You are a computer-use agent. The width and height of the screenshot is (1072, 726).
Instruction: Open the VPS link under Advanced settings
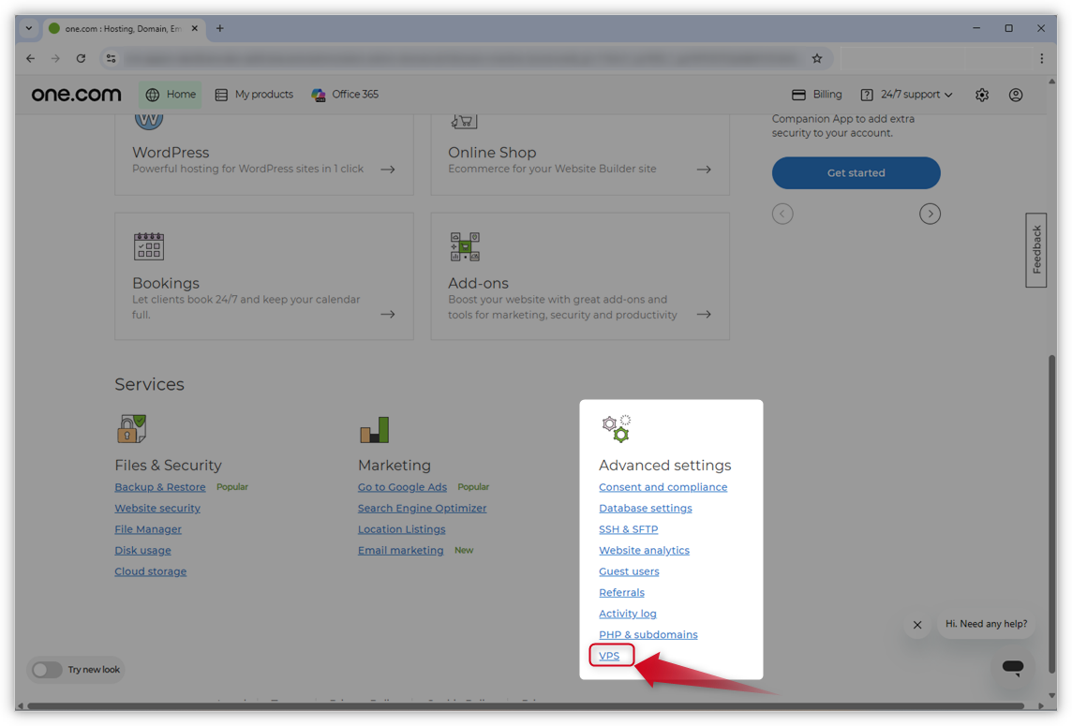pyautogui.click(x=610, y=655)
